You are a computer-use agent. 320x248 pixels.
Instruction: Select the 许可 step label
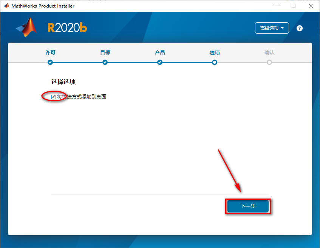pyautogui.click(x=50, y=53)
